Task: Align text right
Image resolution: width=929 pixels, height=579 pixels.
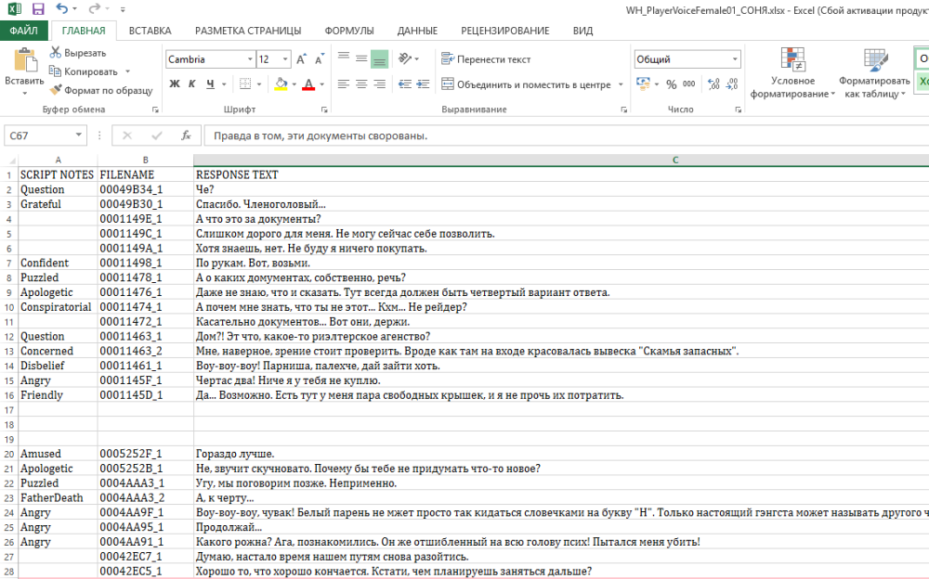Action: (379, 84)
